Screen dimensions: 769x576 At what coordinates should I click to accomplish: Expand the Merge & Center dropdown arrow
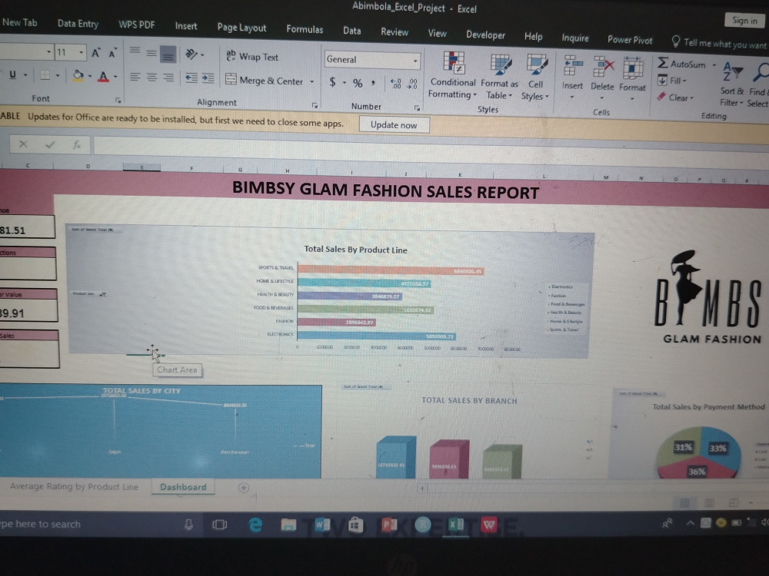coord(312,82)
